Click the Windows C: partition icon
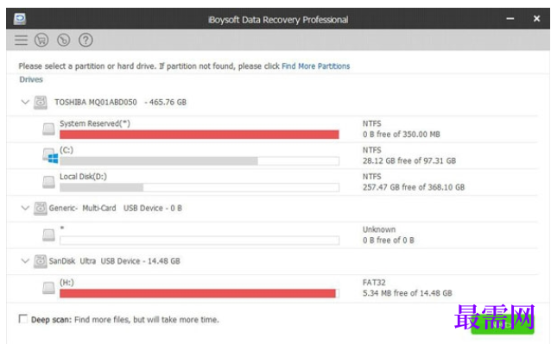This screenshot has width=551, height=344. click(50, 155)
